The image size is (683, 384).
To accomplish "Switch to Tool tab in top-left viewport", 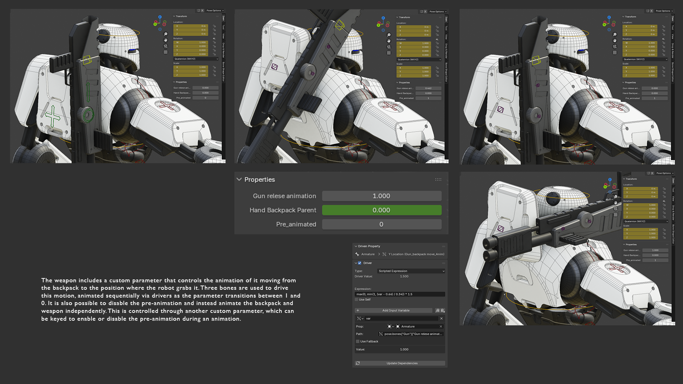I will [223, 27].
